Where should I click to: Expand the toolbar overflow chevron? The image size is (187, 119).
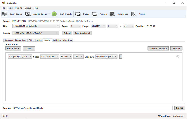(185, 16)
